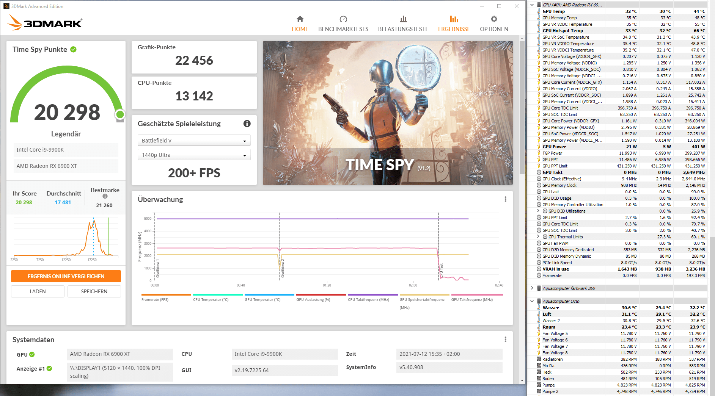Click icon of PCIe Link Speed row

click(539, 263)
